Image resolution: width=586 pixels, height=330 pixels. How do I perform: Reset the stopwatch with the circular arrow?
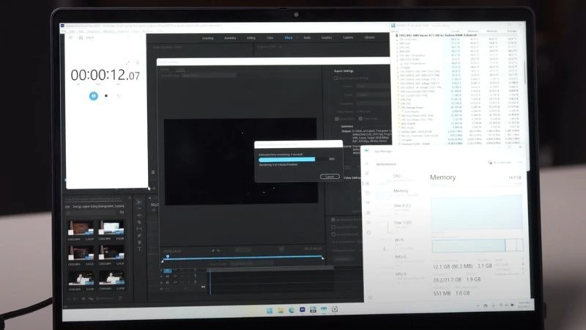click(x=119, y=96)
